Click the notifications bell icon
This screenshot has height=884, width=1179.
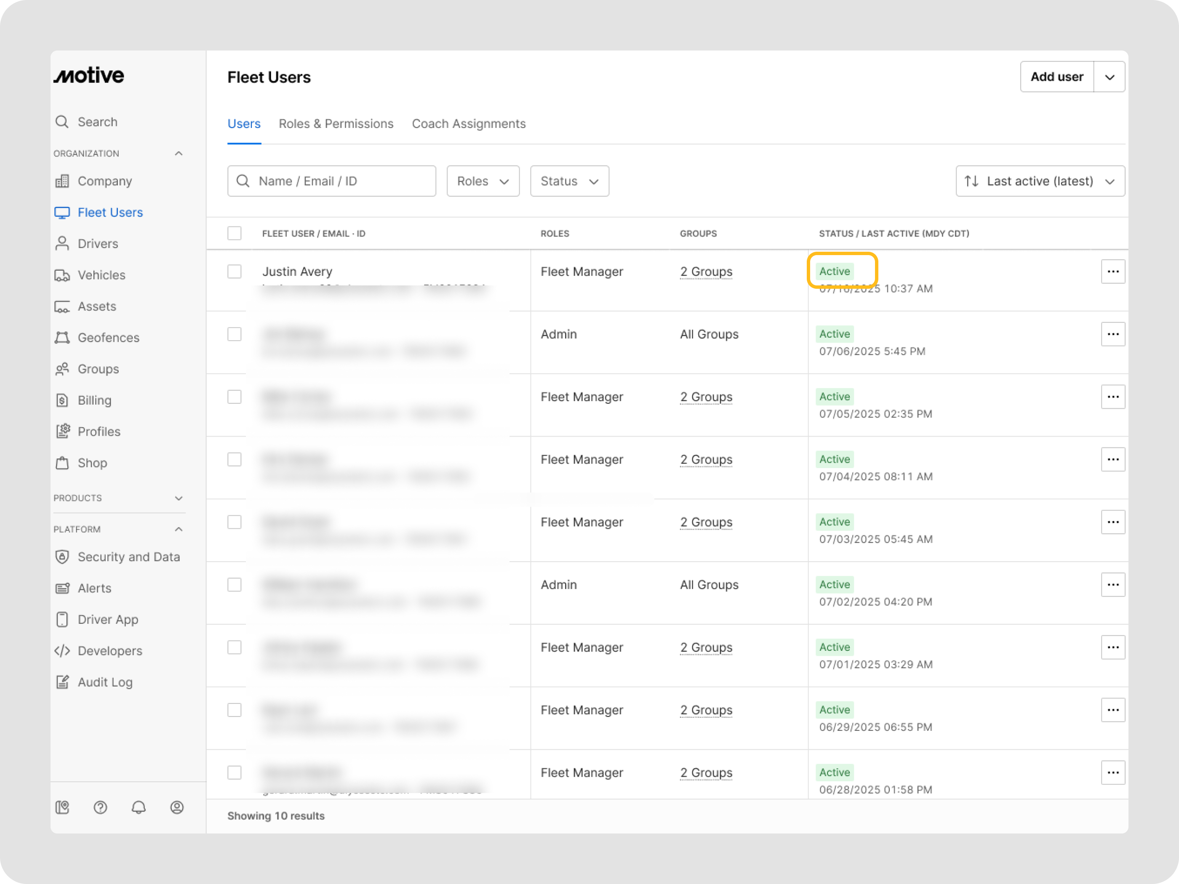coord(139,807)
